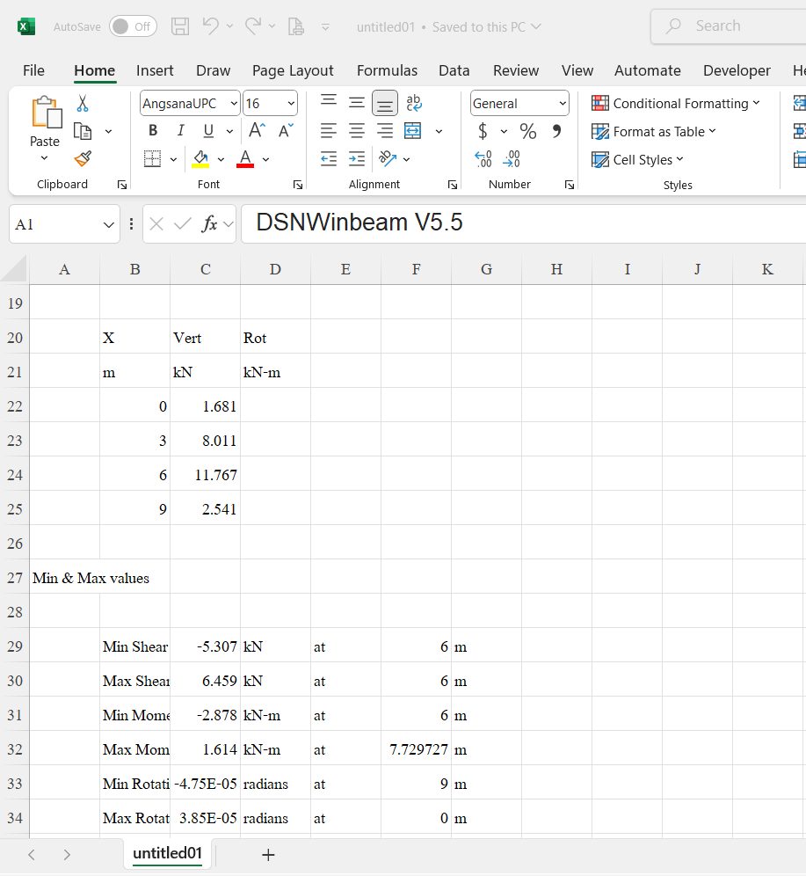
Task: Click Decrease Decimal icon
Action: pyautogui.click(x=512, y=159)
